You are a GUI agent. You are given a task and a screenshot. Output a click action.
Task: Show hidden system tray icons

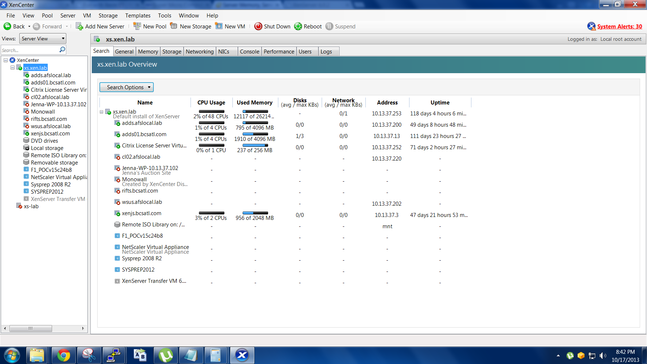point(558,356)
